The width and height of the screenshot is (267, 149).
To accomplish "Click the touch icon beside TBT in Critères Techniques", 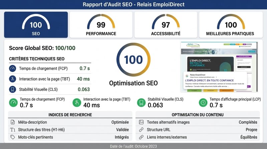I will tap(13, 79).
